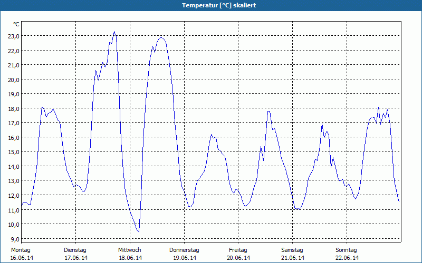
Task: Click the 19.06.14 date label
Action: click(185, 258)
